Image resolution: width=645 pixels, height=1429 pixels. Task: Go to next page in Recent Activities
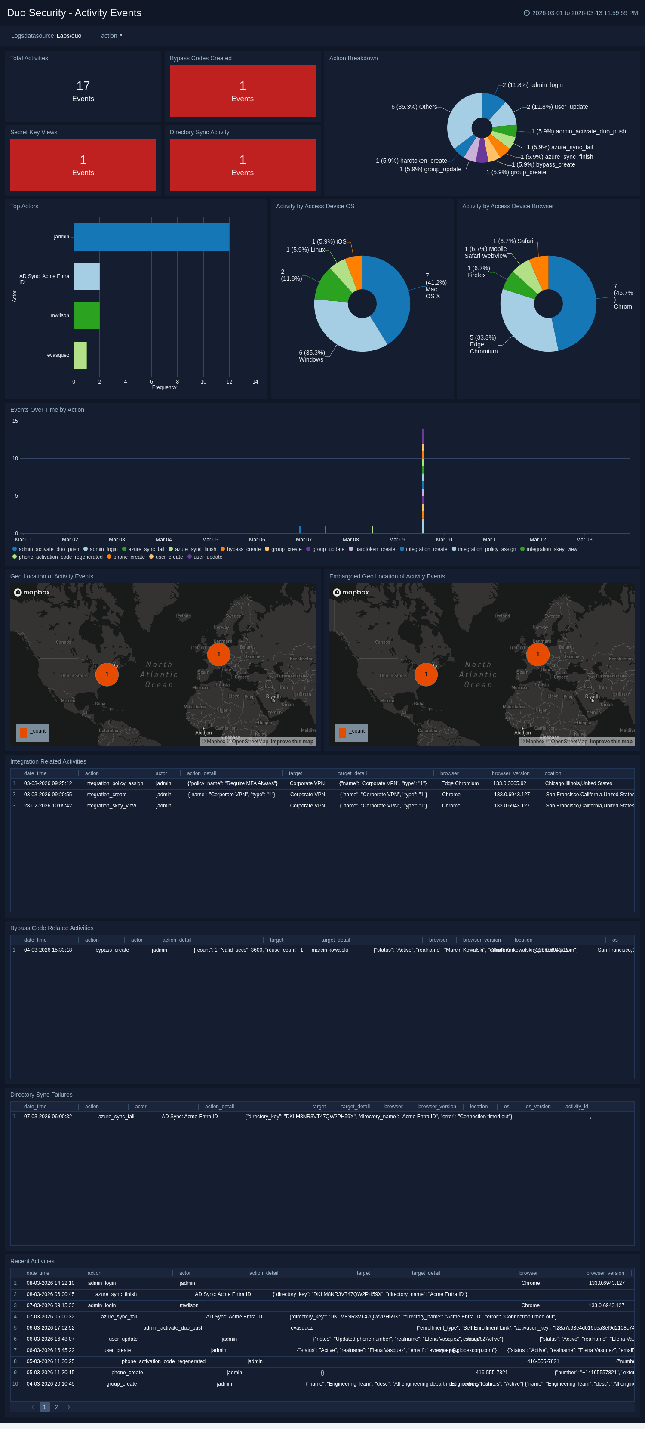click(69, 1407)
